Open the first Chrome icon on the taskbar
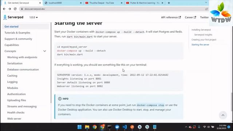This screenshot has width=233, height=131. coord(95,127)
